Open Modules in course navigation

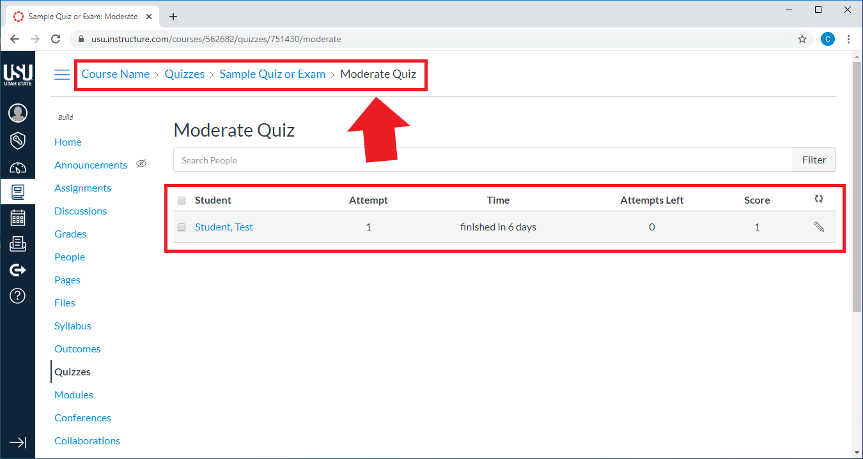(74, 395)
